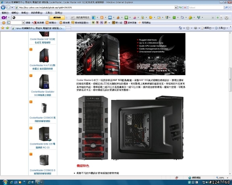232x185 pixels.
Task: Click the Yahoo search box
Action: [206, 7]
